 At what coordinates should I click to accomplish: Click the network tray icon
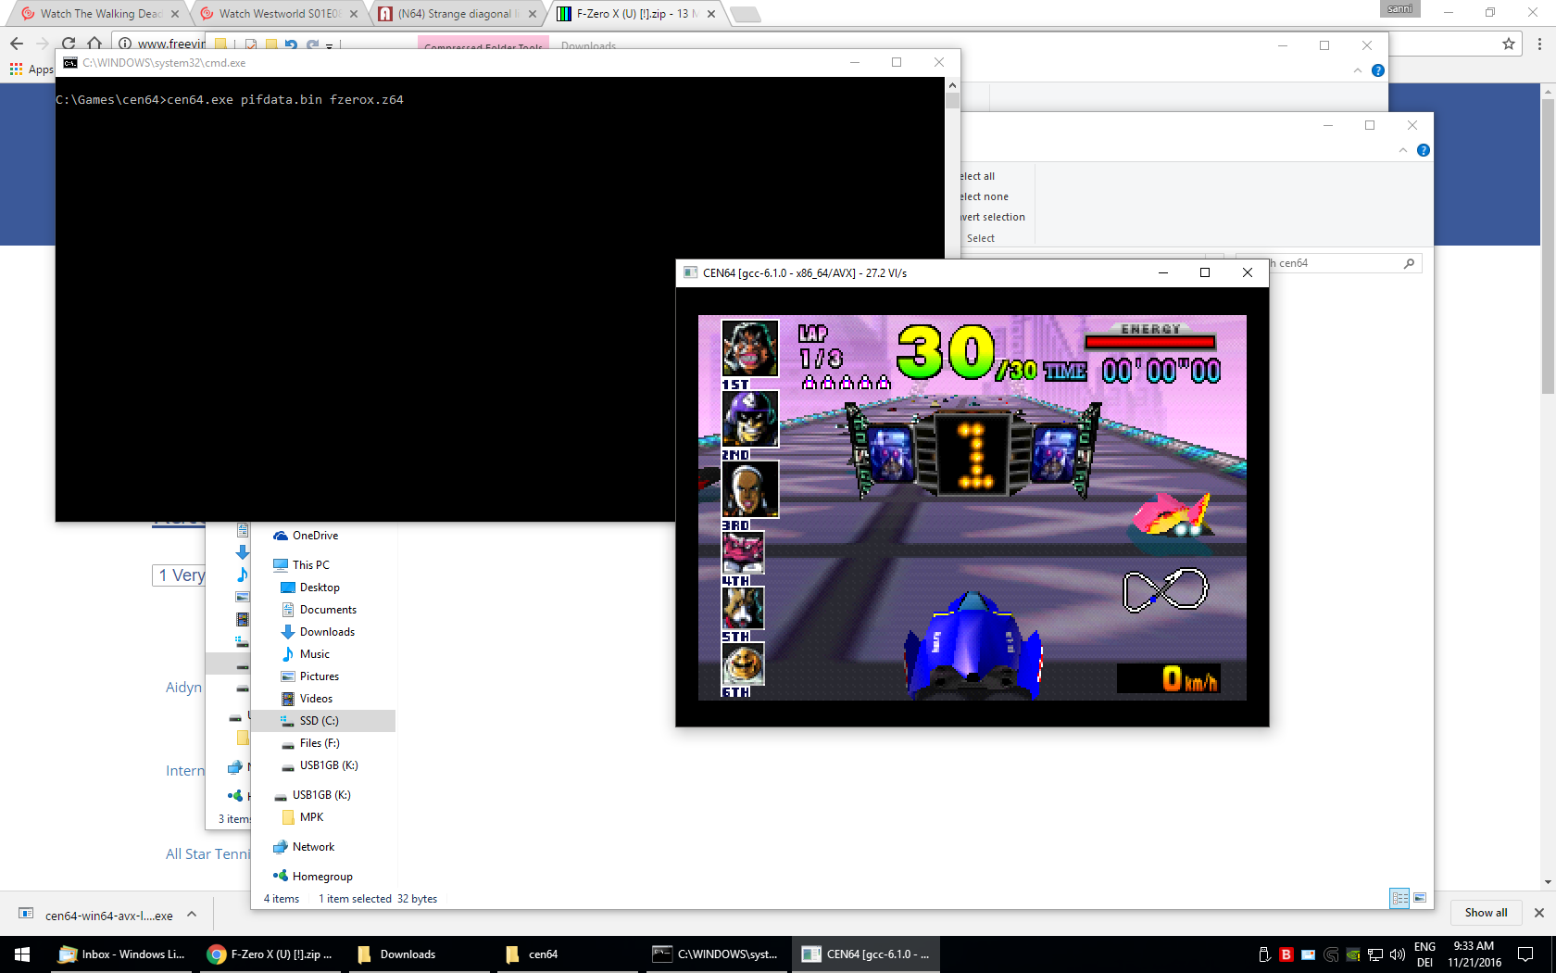coord(1375,954)
